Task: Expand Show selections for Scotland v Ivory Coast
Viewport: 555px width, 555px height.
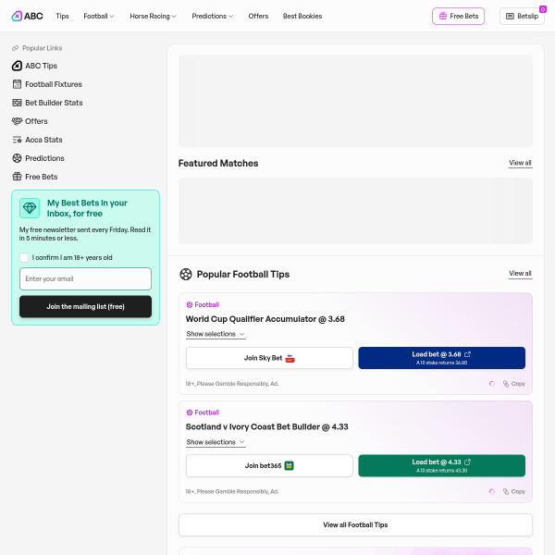Action: coord(215,442)
